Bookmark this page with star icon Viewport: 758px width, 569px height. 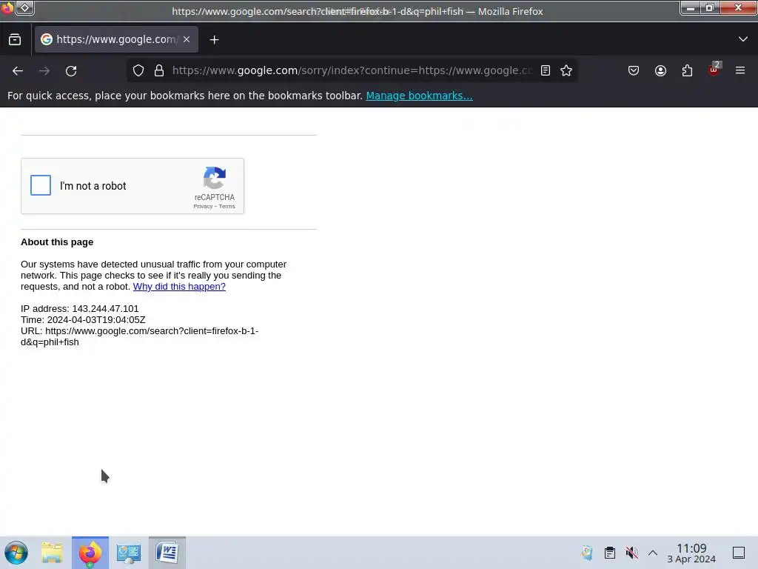pos(566,70)
